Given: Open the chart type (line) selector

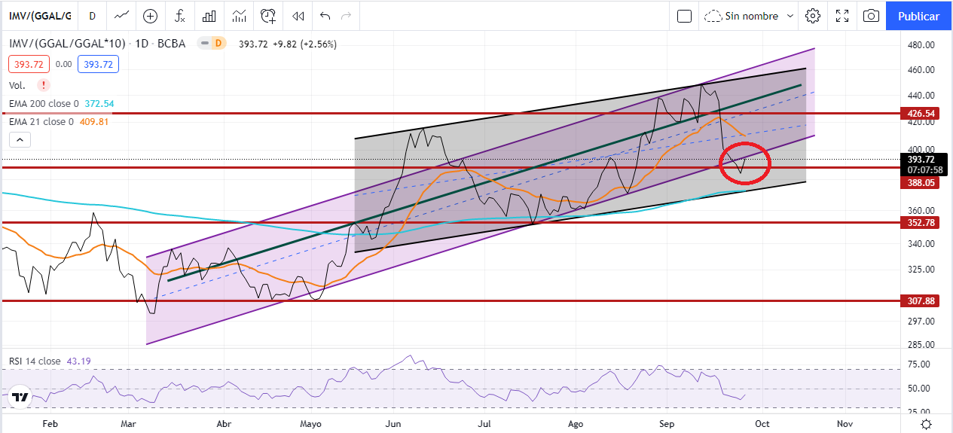Looking at the screenshot, I should pos(120,16).
